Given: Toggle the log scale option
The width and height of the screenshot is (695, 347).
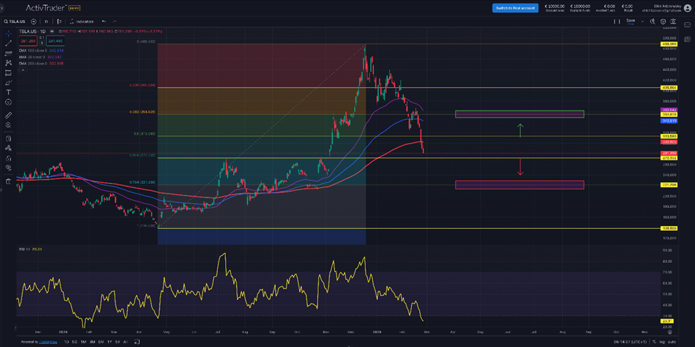Looking at the screenshot, I should [x=662, y=341].
